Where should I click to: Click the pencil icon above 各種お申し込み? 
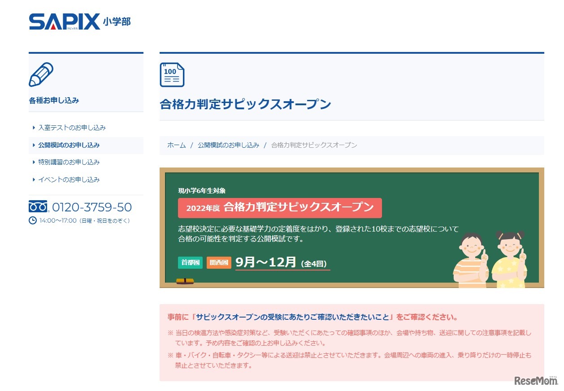[x=41, y=74]
